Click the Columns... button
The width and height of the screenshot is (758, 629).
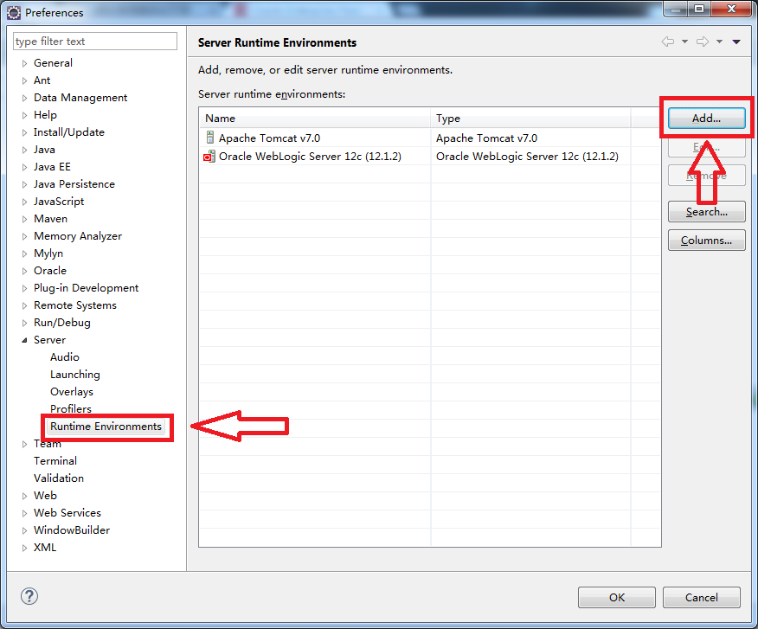click(706, 241)
